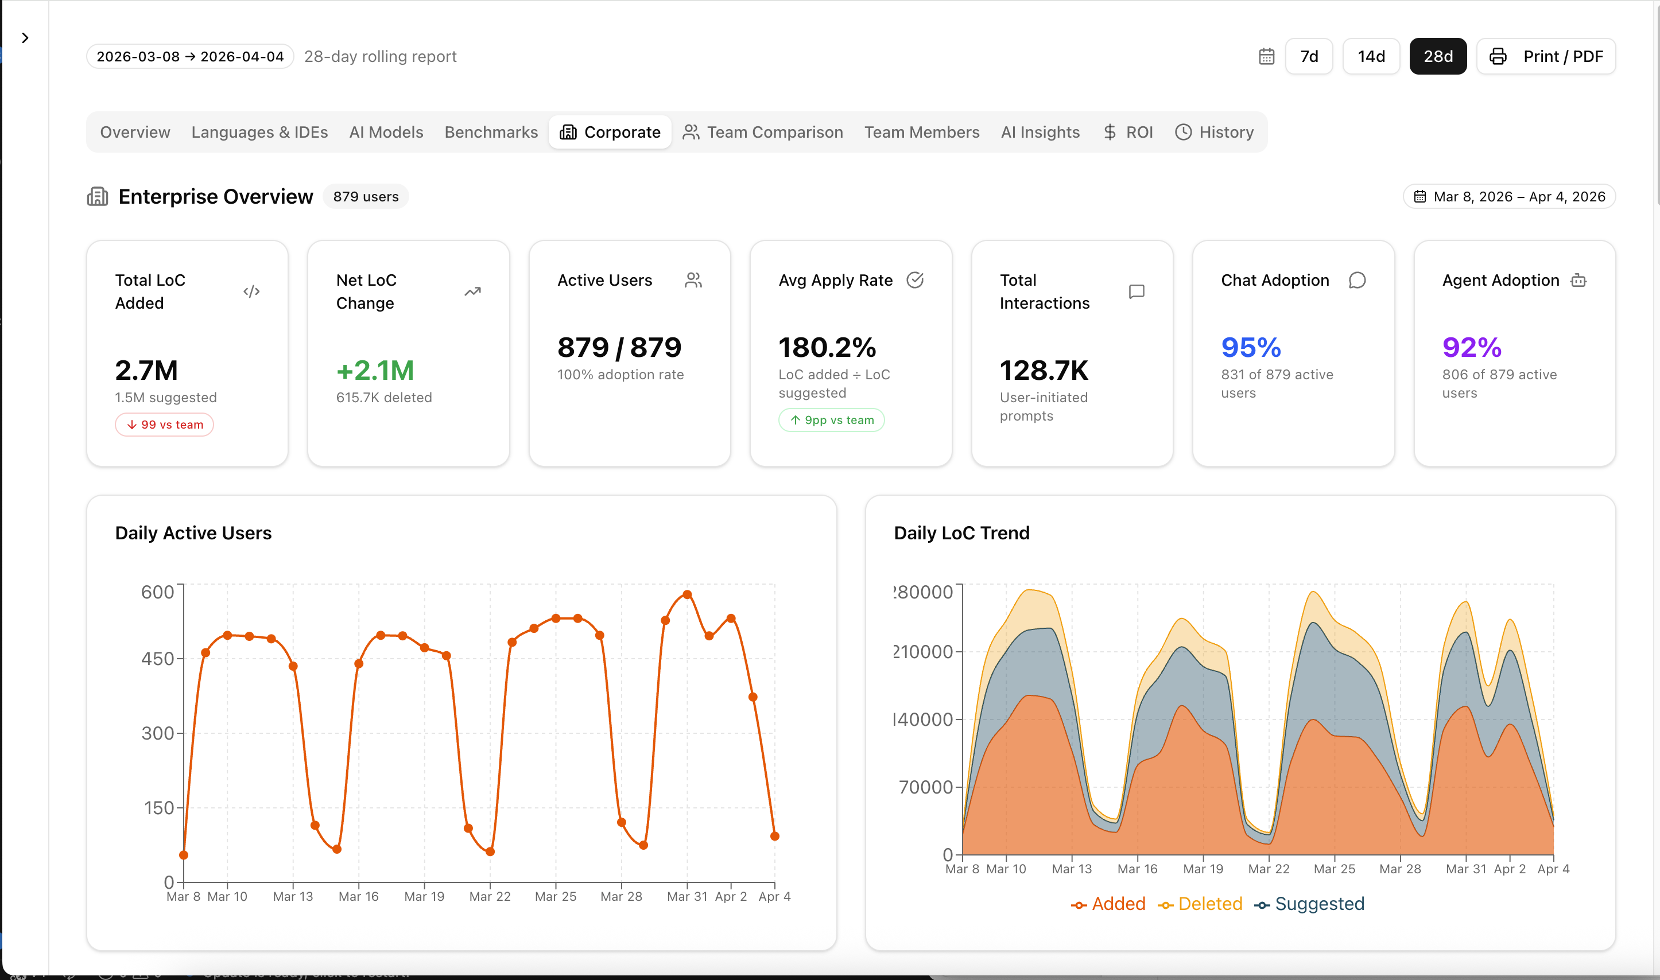This screenshot has width=1660, height=980.
Task: Click the printer icon next to Print / PDF
Action: click(1498, 56)
